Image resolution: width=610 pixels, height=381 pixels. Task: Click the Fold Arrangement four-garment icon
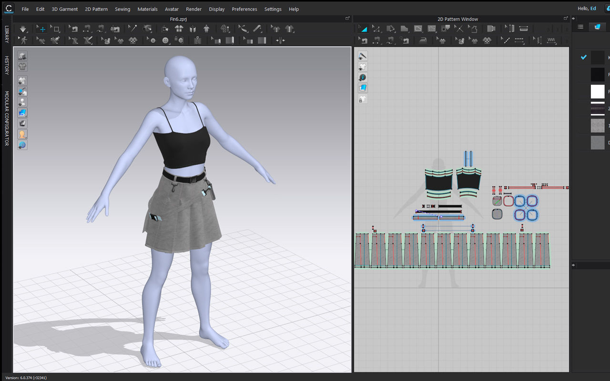179,29
